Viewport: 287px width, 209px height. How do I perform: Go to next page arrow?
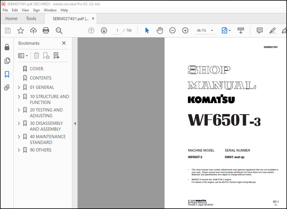(104, 31)
